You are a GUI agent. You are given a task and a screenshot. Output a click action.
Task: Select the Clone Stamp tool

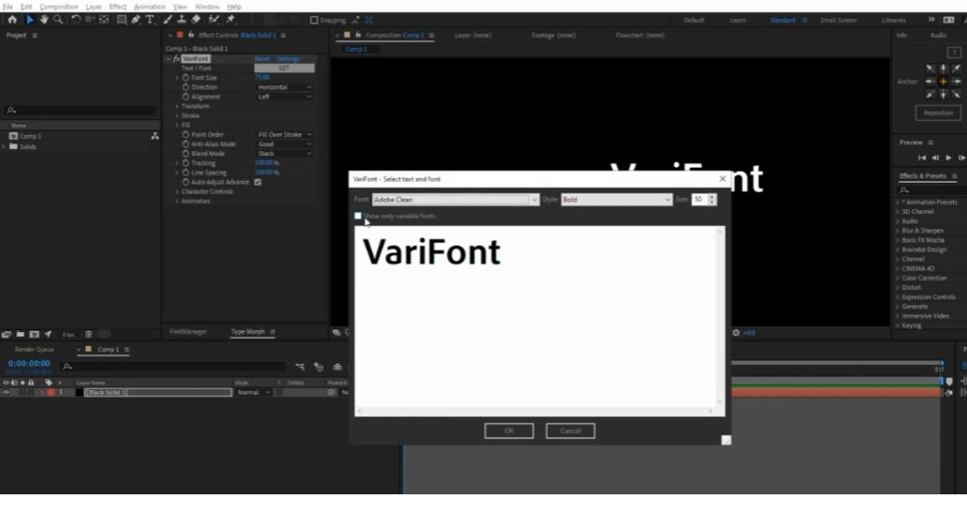[x=182, y=20]
